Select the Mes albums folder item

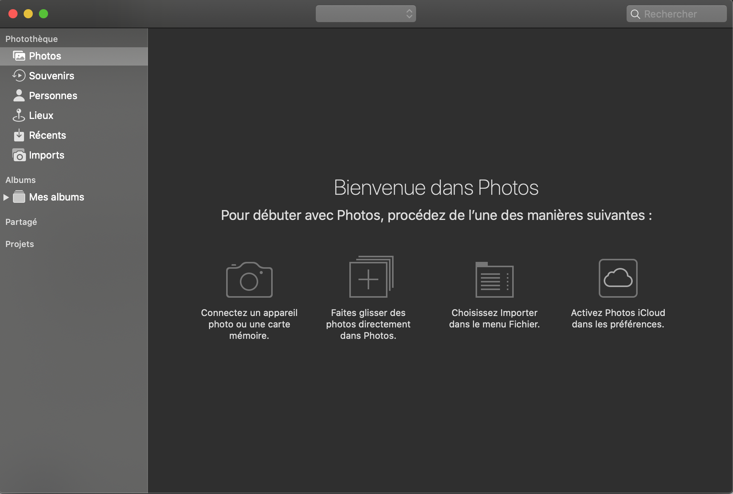tap(56, 197)
